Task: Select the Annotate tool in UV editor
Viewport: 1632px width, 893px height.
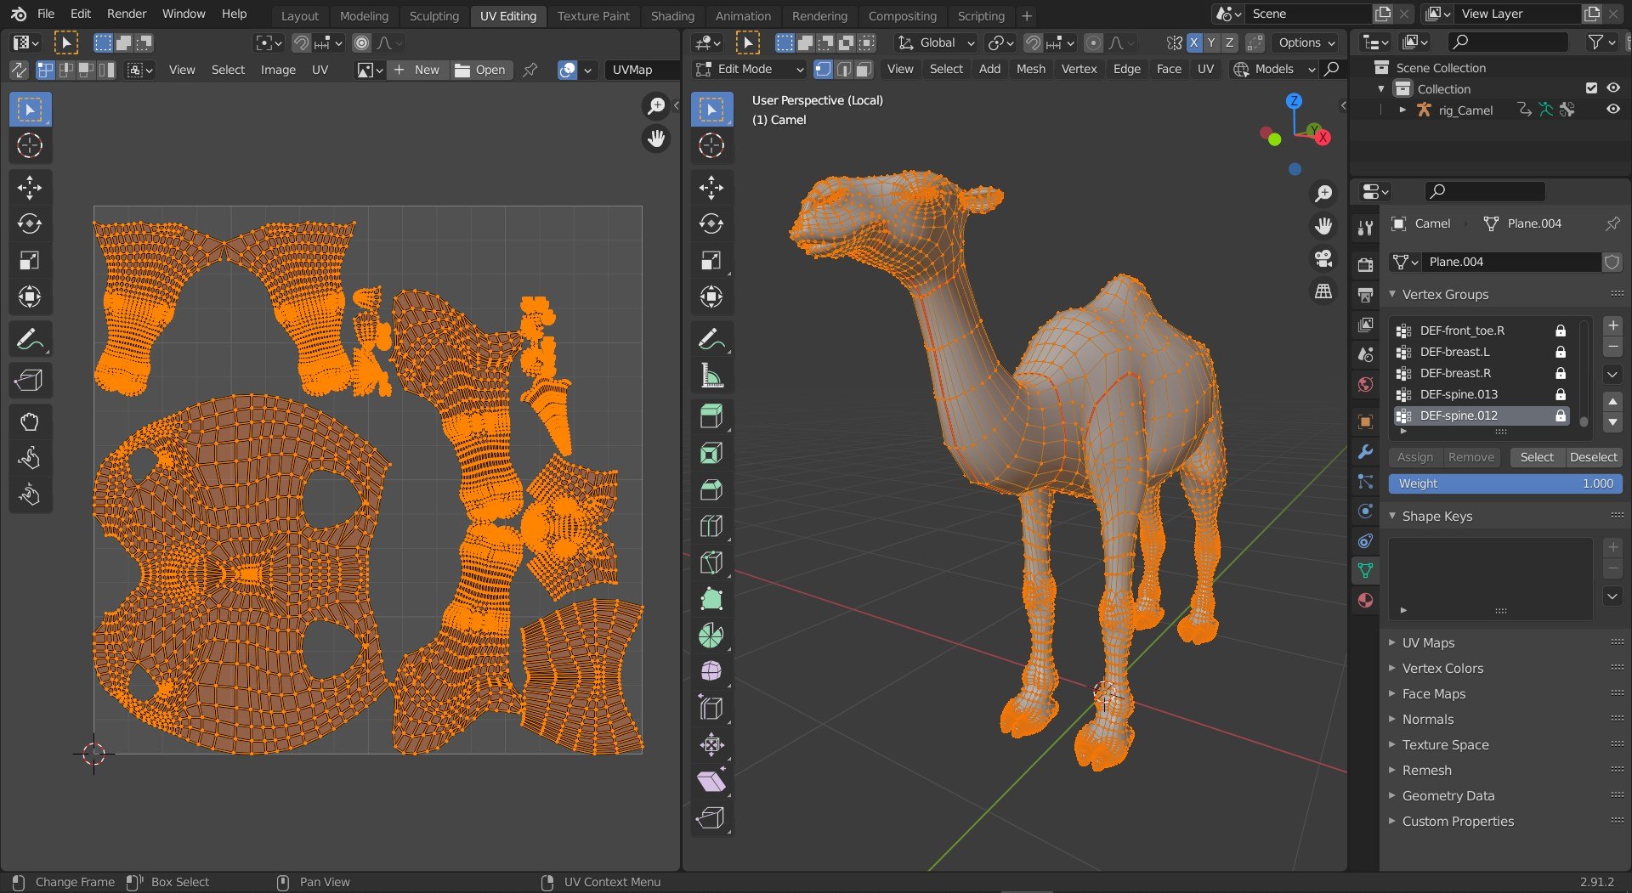Action: (x=30, y=340)
